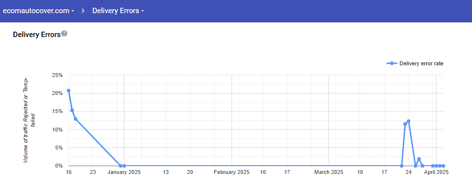Click the February 2025 axis label
The height and width of the screenshot is (190, 472).
pos(232,172)
